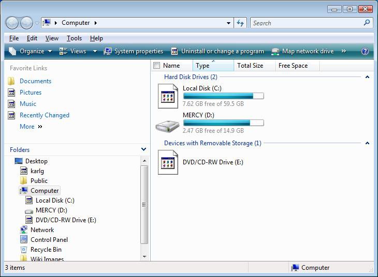Click the Folders tree scrollbar thumb
Image resolution: width=378 pixels, height=277 pixels.
coord(144,204)
